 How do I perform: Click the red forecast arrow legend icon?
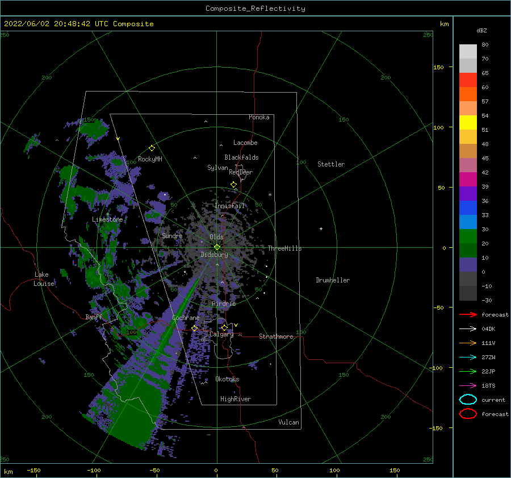[468, 314]
